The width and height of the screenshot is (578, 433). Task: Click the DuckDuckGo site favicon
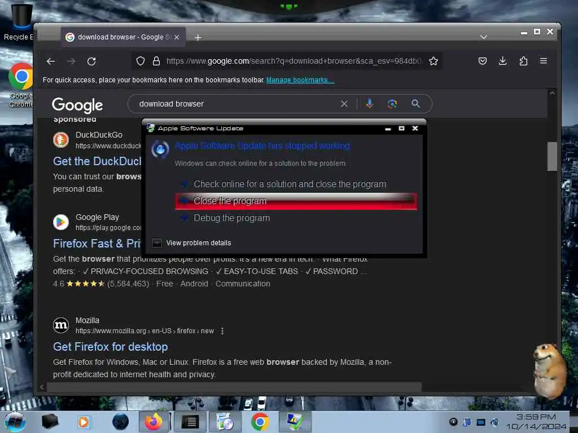(61, 140)
